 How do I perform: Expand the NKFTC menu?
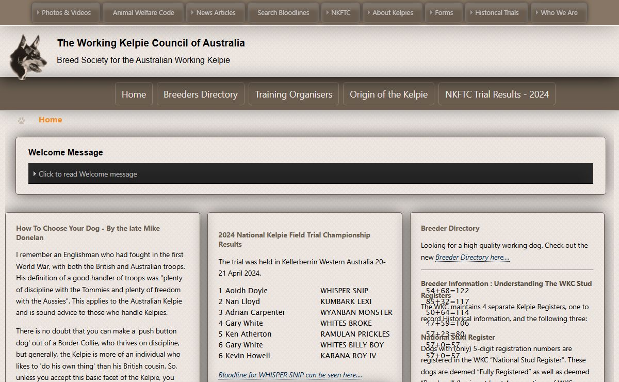[x=339, y=13]
